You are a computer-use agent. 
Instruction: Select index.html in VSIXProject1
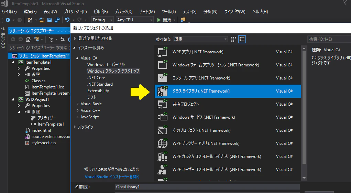tap(41, 130)
